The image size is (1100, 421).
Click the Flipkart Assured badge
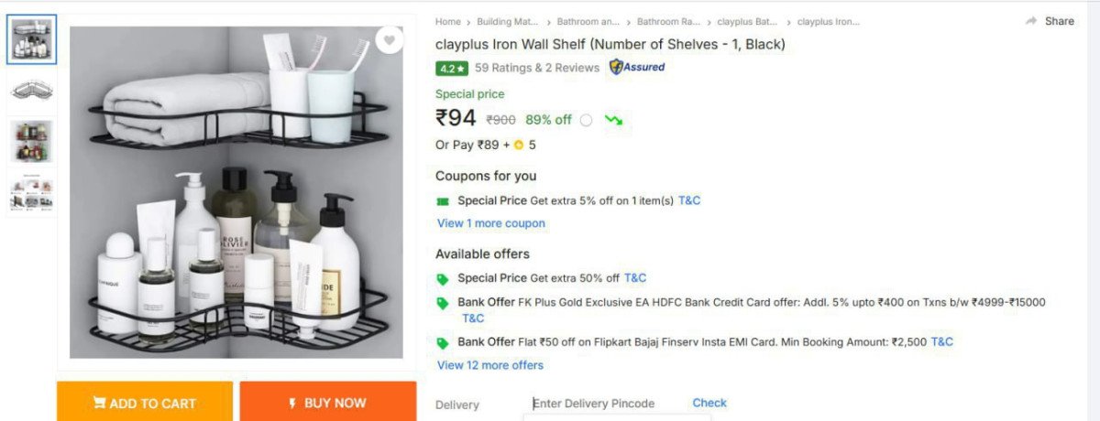point(637,67)
